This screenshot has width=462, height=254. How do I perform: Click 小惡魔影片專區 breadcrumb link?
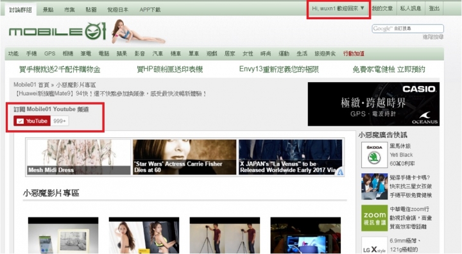pyautogui.click(x=76, y=85)
